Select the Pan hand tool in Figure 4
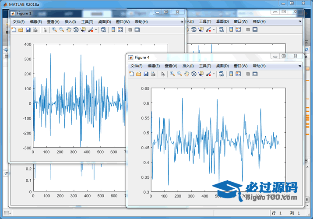The height and width of the screenshot is (219, 313). (x=186, y=74)
